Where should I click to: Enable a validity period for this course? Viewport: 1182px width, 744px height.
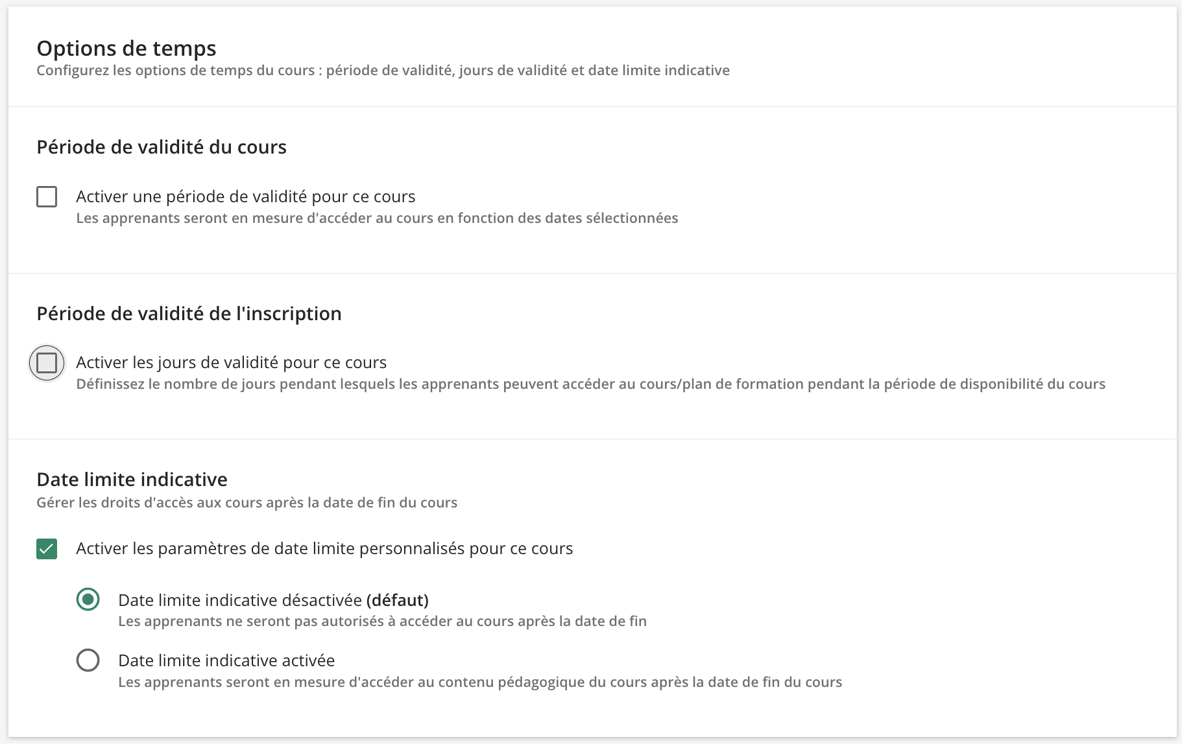pos(46,196)
